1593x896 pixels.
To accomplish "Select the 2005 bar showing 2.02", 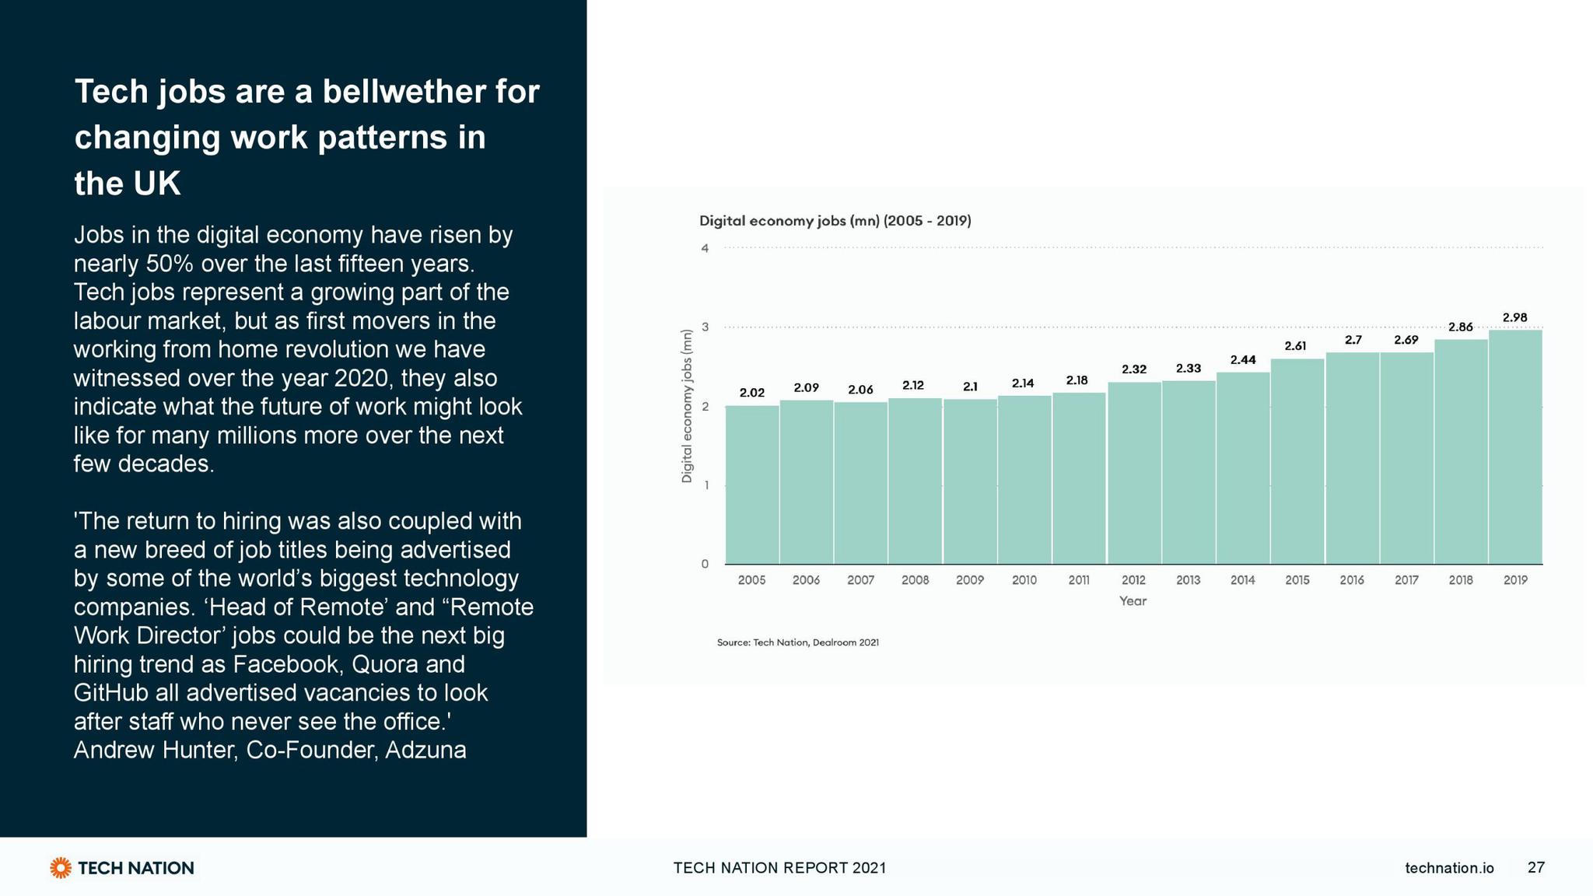I will [752, 485].
